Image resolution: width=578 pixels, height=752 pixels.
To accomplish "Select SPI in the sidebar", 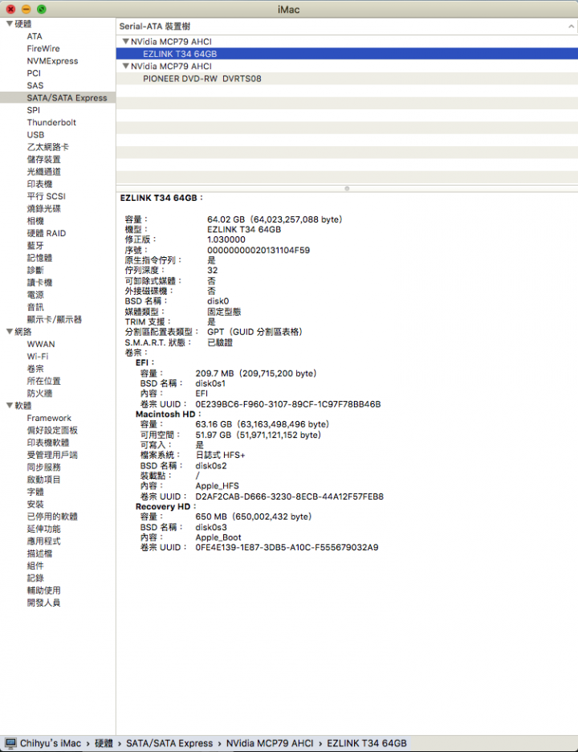I will (34, 110).
